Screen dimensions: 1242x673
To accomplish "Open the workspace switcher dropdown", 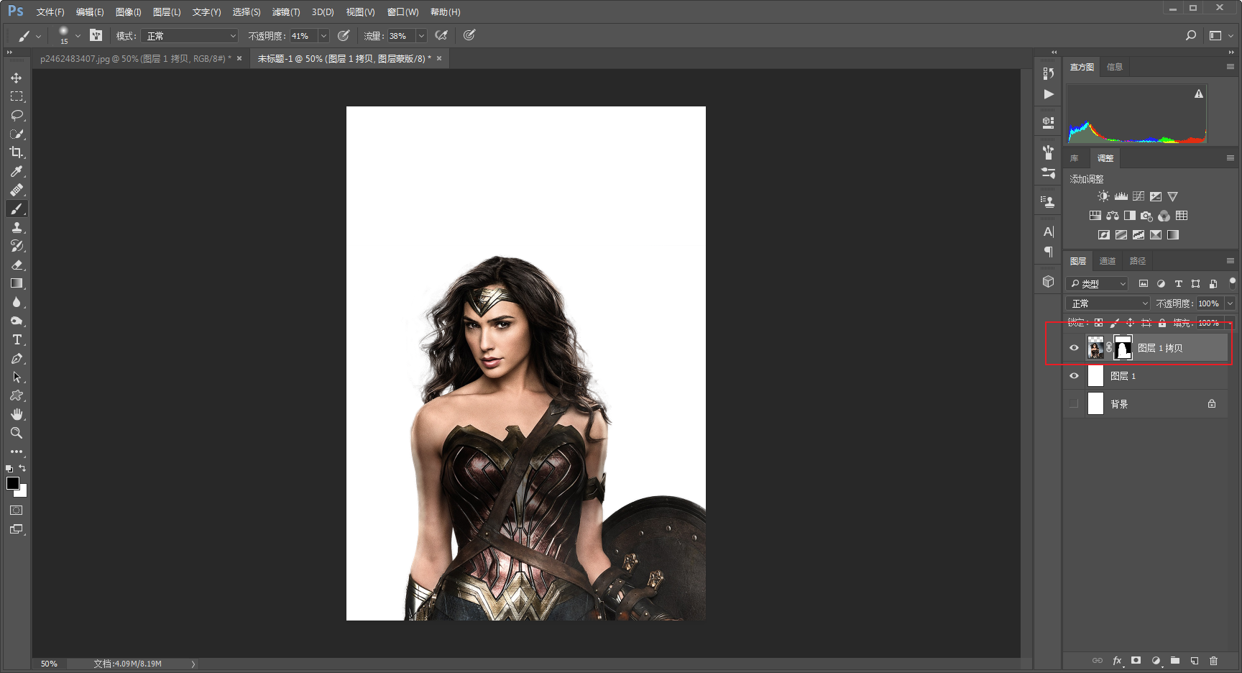I will coord(1220,35).
